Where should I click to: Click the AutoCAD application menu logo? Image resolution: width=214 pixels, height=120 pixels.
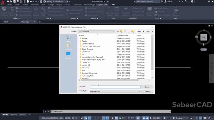(3, 3)
